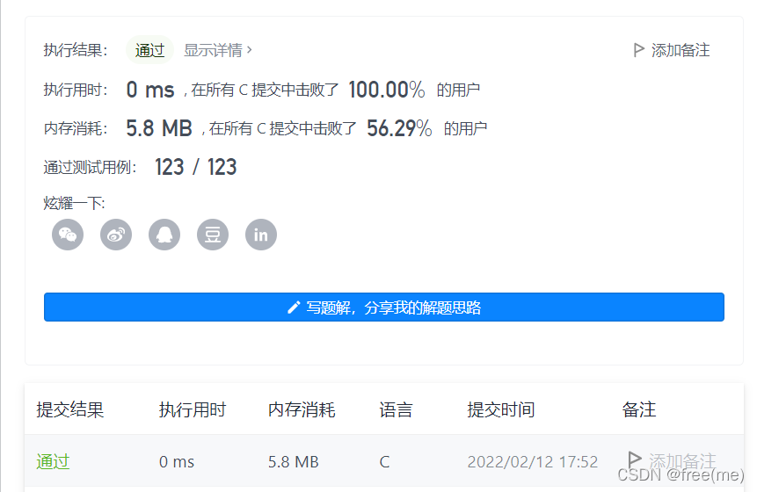Viewport: 757px width, 492px height.
Task: Click the 56.29% memory percentage
Action: coord(399,128)
